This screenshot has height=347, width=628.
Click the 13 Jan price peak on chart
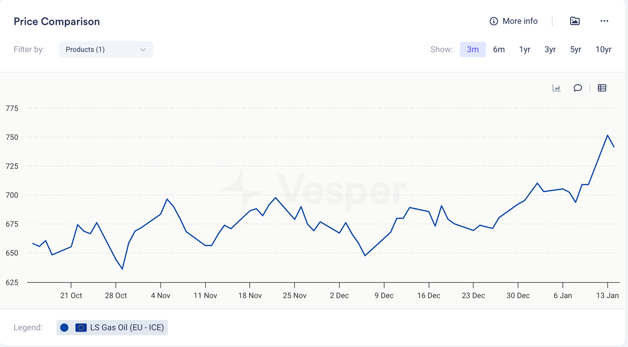point(608,136)
